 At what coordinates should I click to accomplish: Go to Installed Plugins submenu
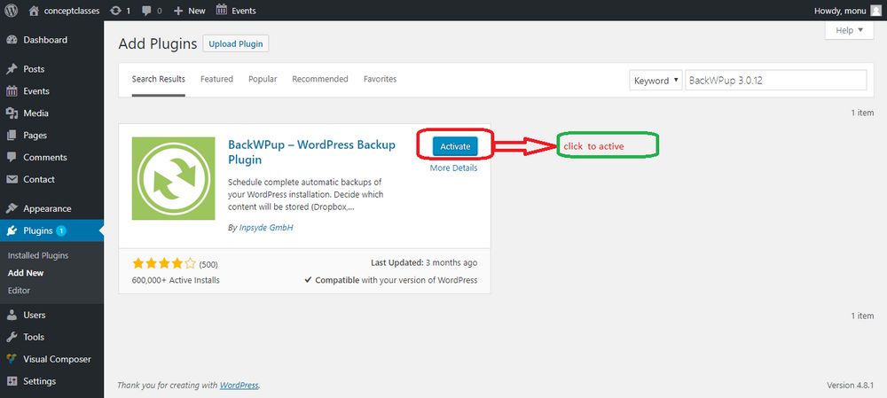38,255
